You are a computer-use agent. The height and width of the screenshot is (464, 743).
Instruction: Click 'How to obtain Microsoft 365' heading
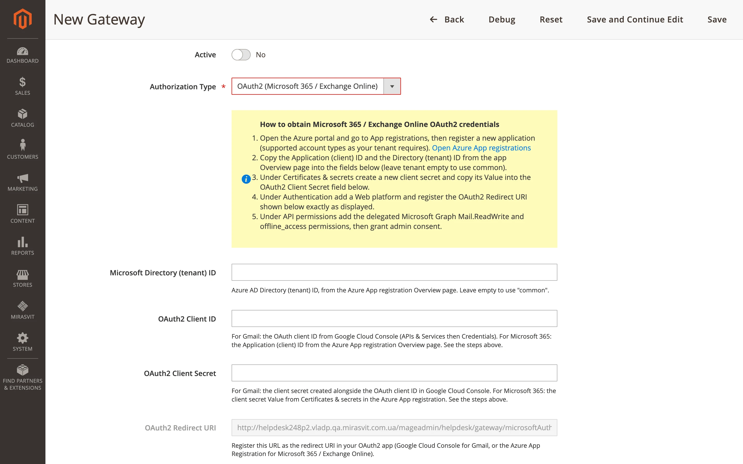click(379, 124)
